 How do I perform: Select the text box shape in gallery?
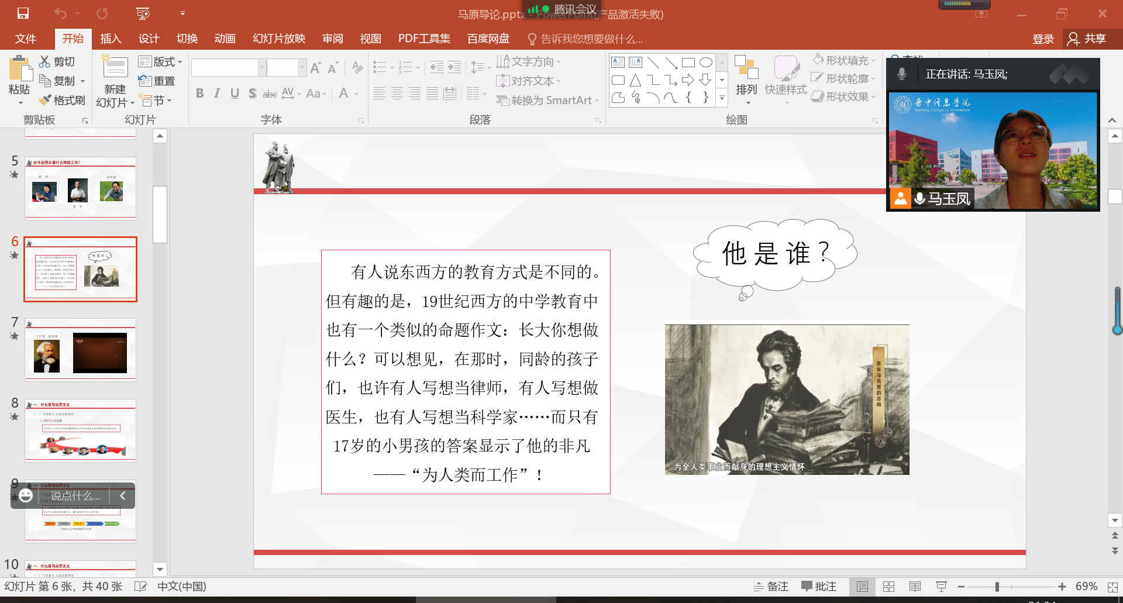coord(618,62)
